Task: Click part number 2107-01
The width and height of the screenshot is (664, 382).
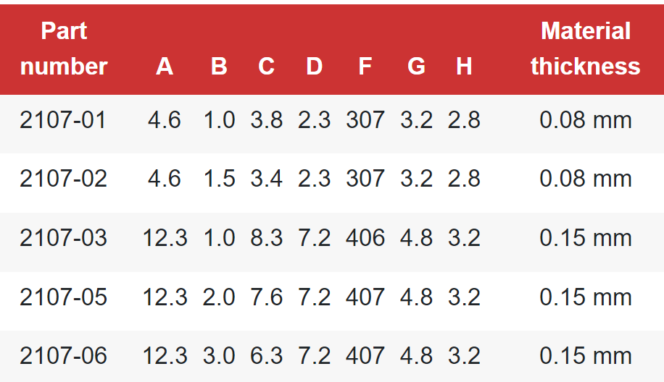Action: click(63, 119)
